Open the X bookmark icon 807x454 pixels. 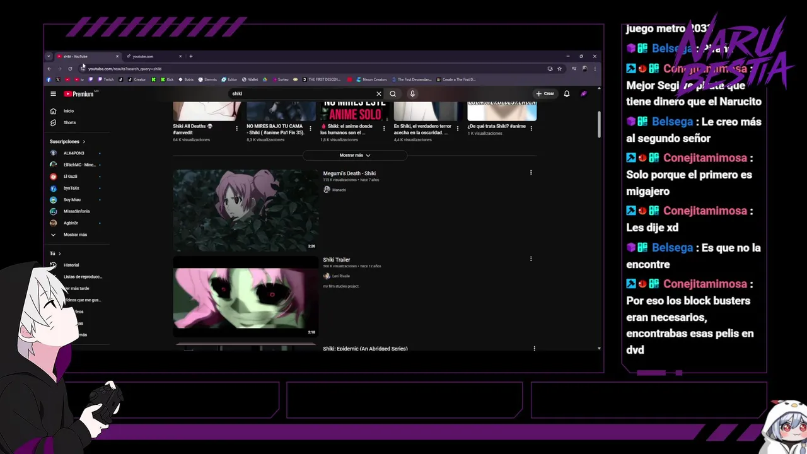tap(58, 79)
